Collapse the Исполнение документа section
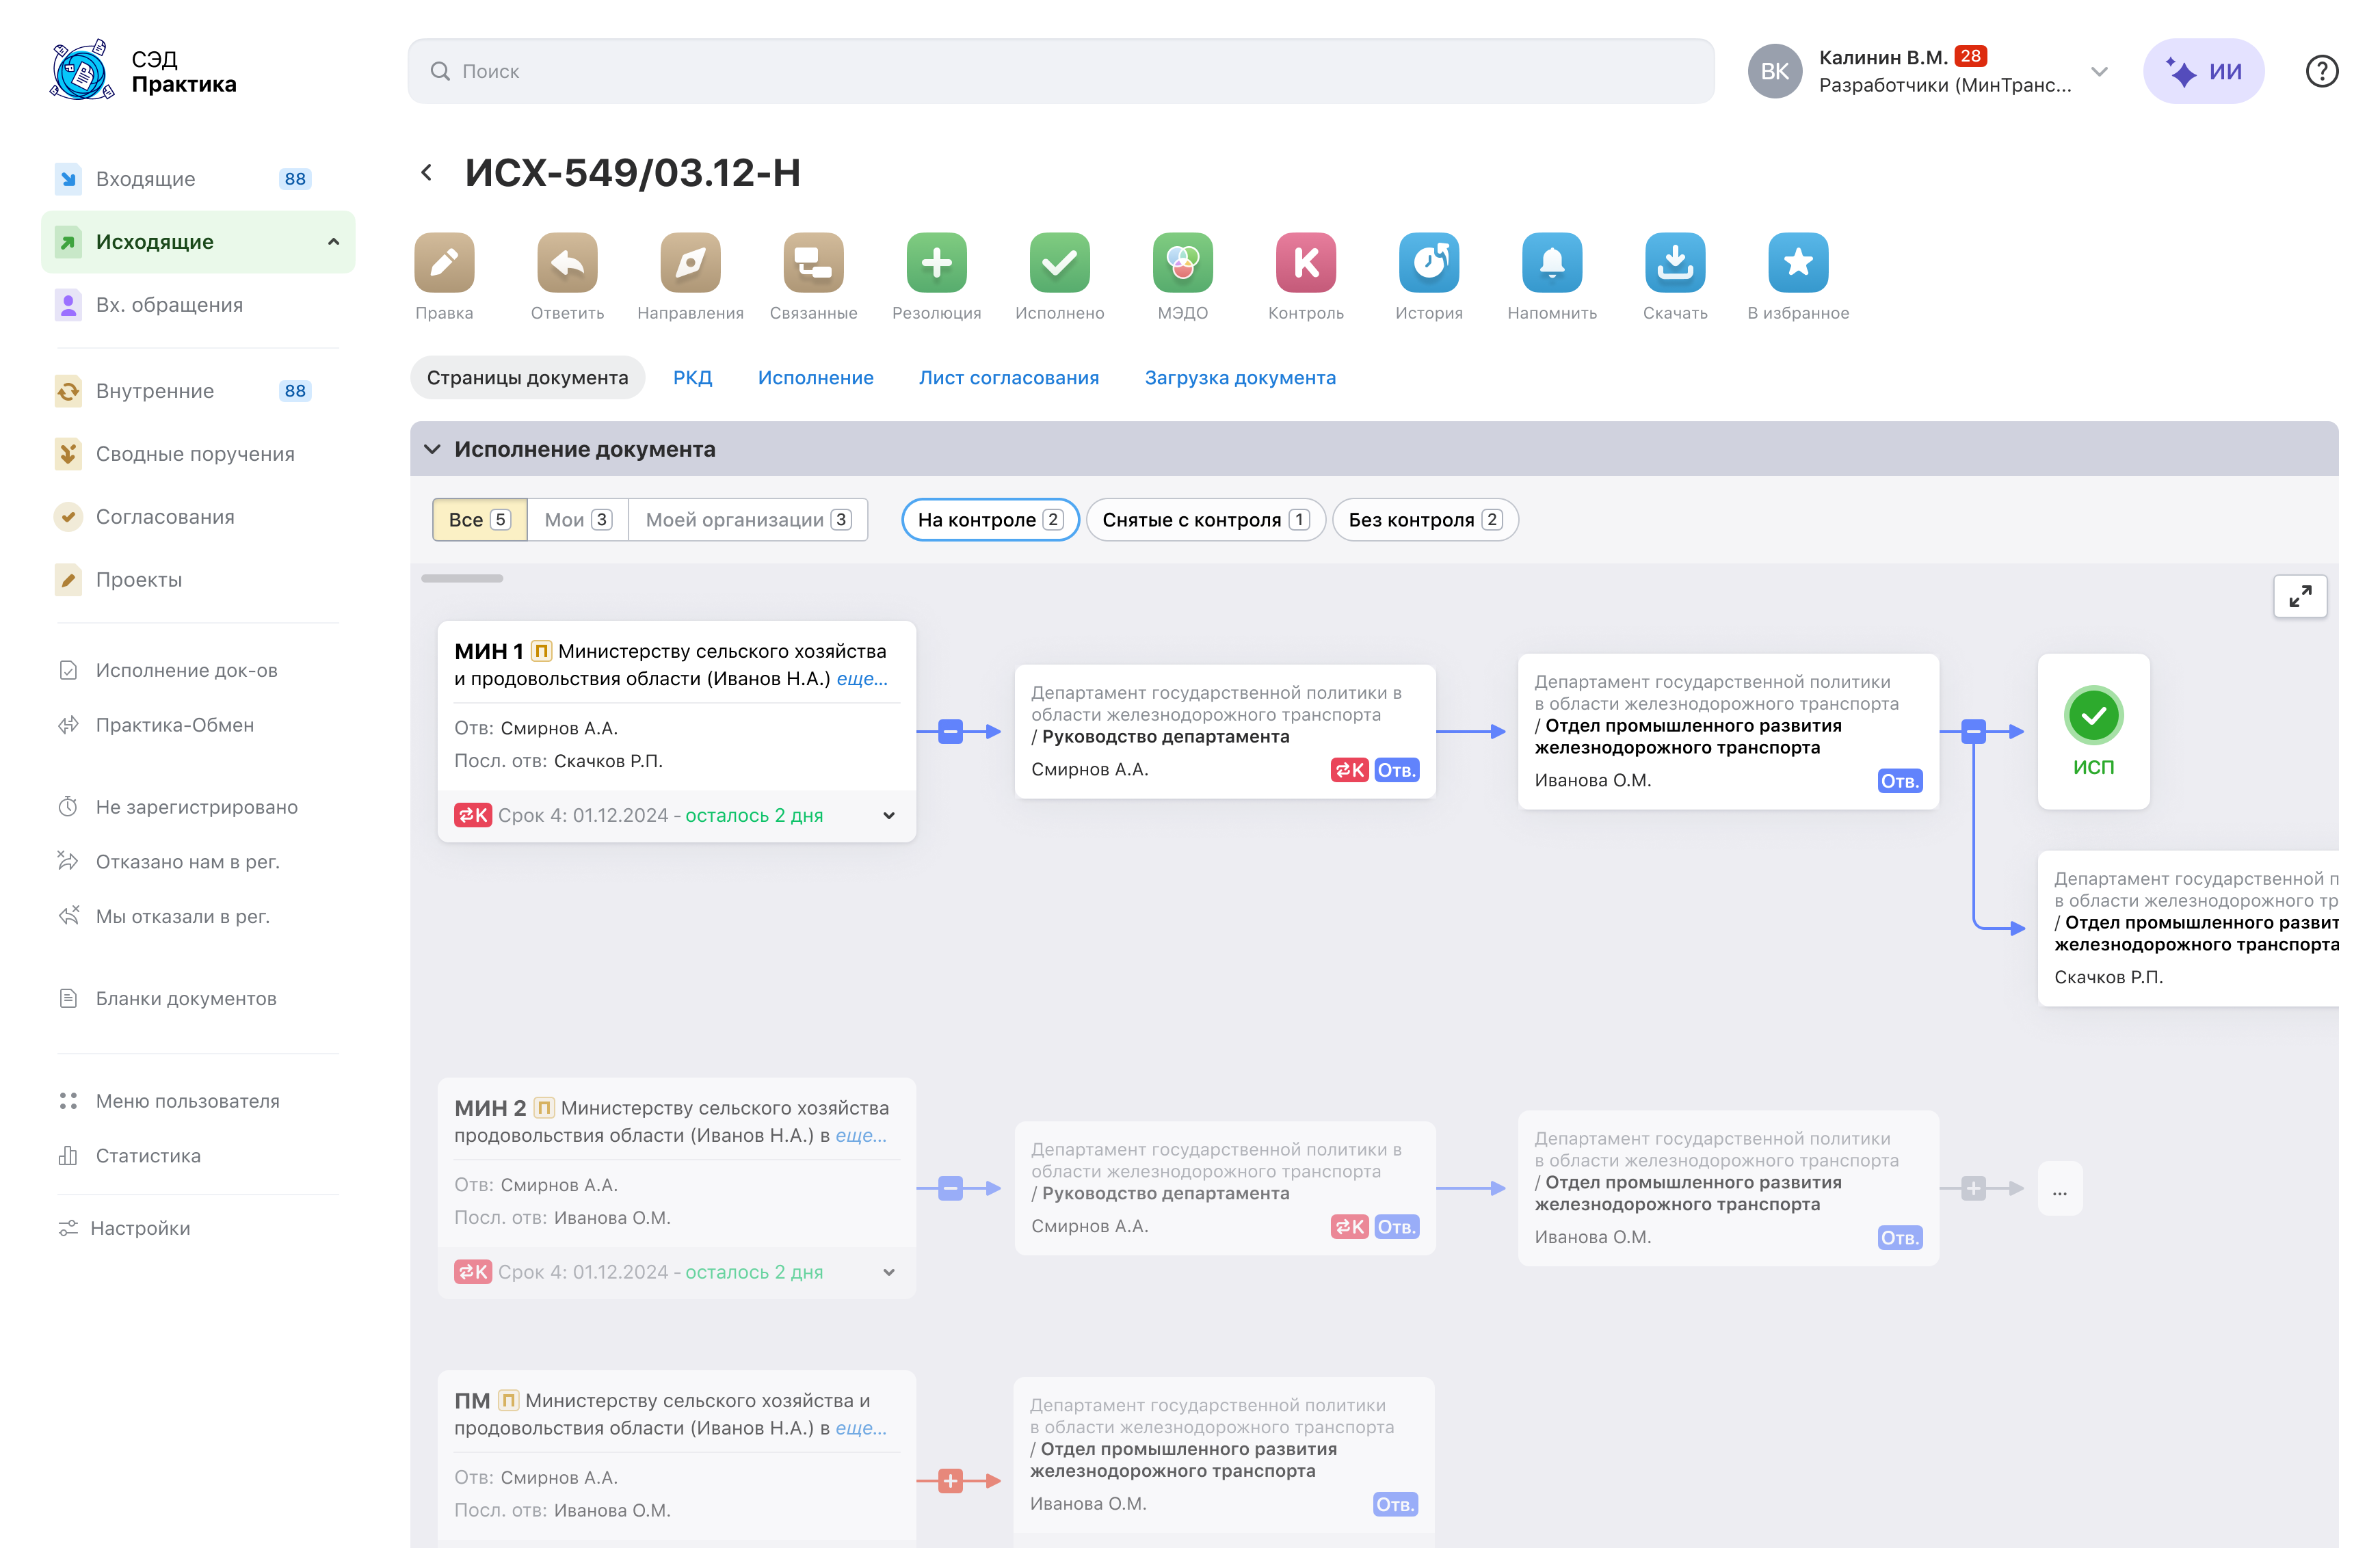Image resolution: width=2380 pixels, height=1548 pixels. 433,449
